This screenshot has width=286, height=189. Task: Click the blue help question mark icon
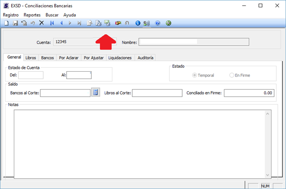(x=157, y=23)
